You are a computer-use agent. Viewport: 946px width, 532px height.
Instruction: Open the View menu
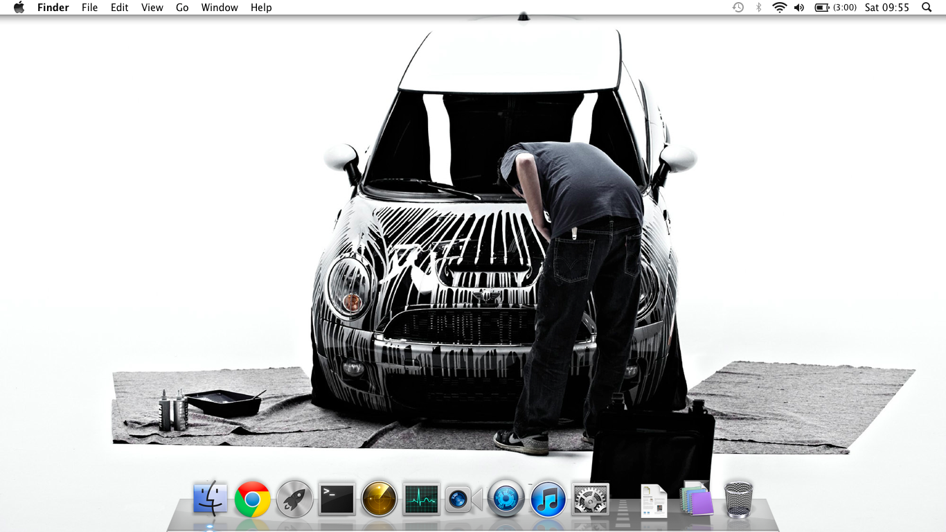[x=152, y=8]
